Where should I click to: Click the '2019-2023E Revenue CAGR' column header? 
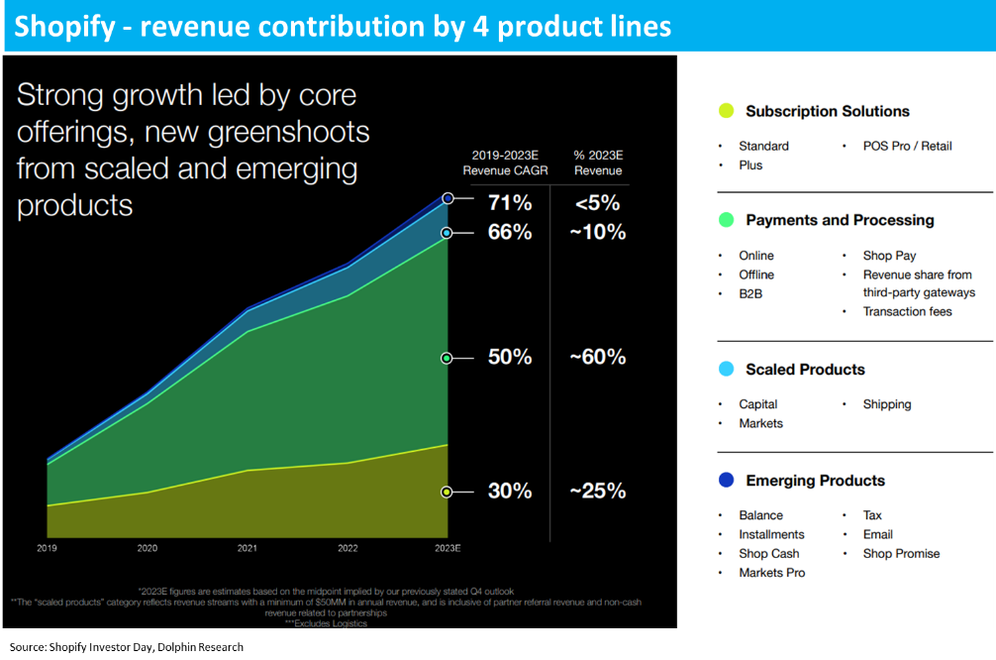(505, 163)
